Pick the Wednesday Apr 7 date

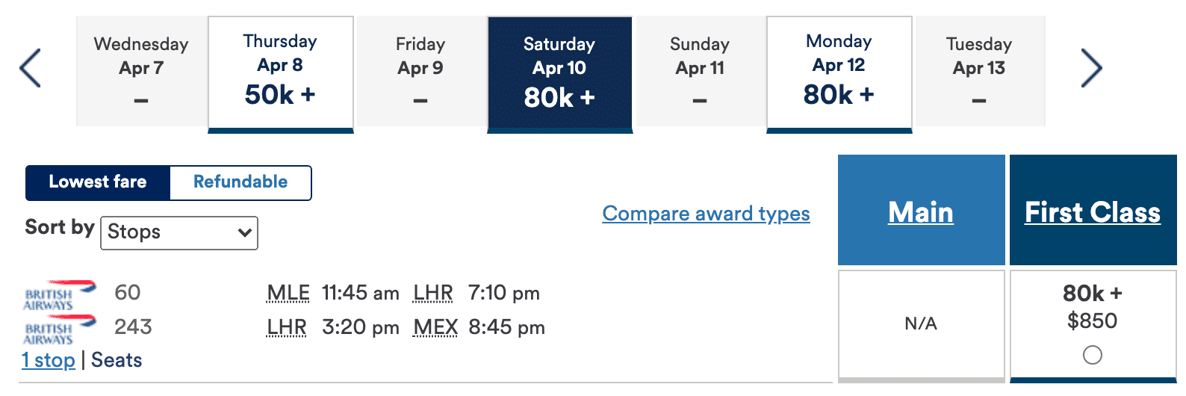click(x=141, y=71)
